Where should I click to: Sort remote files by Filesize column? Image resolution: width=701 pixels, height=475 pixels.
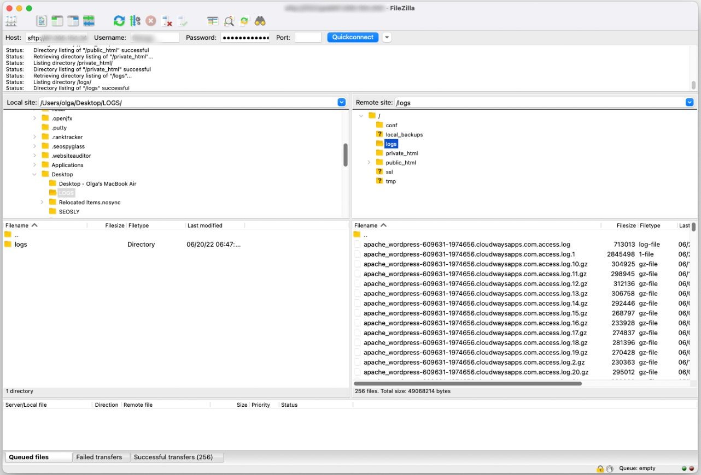625,225
